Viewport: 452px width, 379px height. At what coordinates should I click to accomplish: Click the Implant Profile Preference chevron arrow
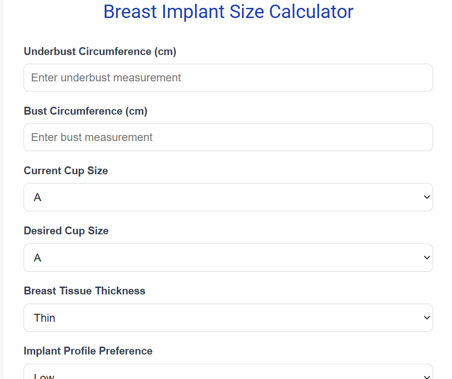[x=427, y=374]
